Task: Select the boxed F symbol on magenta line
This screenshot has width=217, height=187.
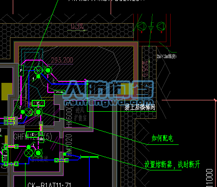Action: tap(21, 71)
